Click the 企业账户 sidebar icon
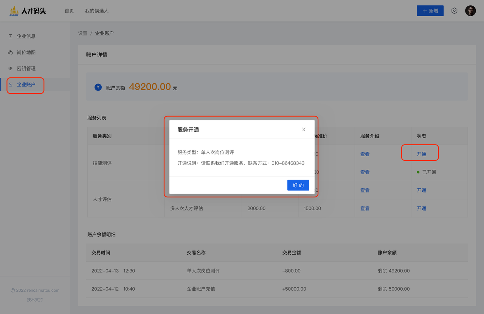This screenshot has height=314, width=484. (x=11, y=85)
